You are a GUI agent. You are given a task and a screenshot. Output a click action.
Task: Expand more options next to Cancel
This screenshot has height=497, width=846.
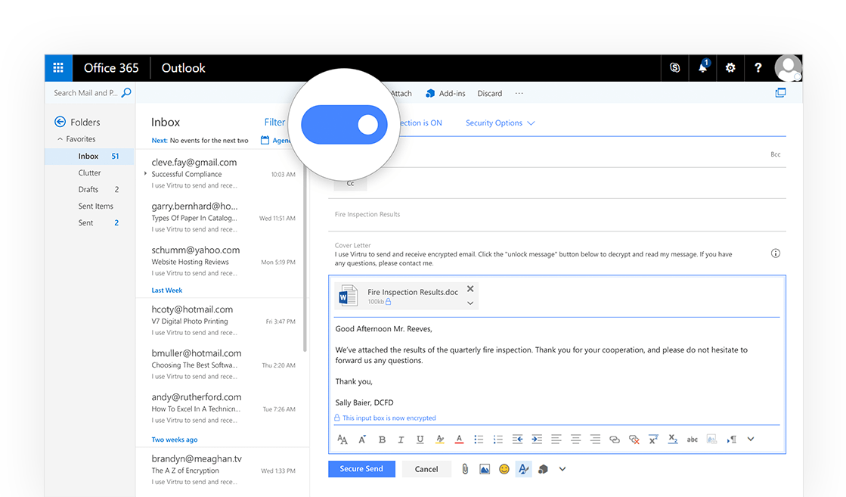[x=562, y=469]
